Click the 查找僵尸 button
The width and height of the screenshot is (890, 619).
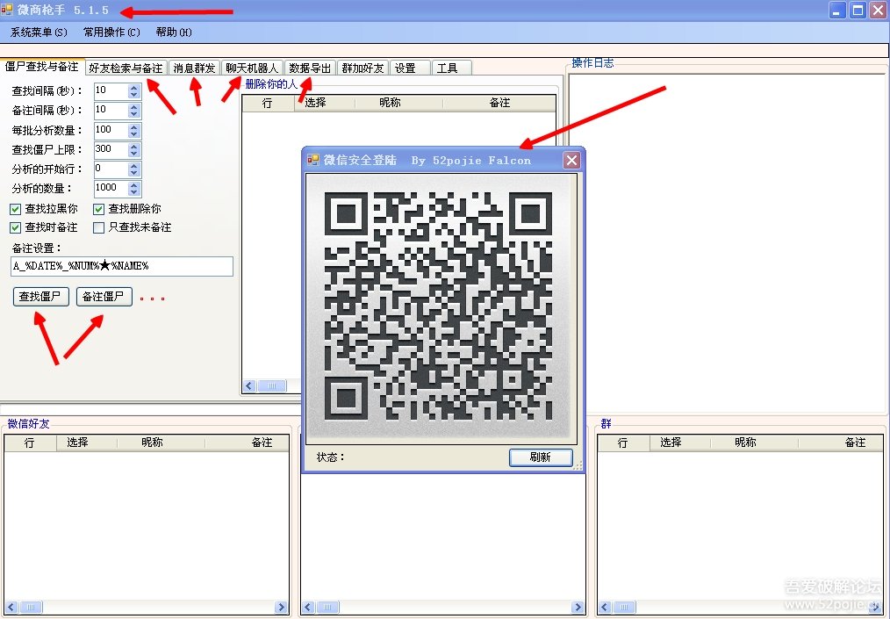click(x=41, y=297)
